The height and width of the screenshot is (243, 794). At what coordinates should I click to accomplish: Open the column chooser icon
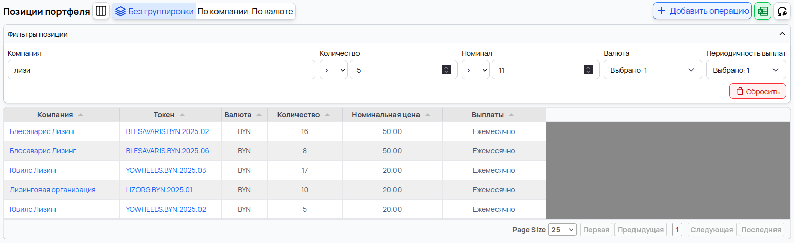coord(101,11)
